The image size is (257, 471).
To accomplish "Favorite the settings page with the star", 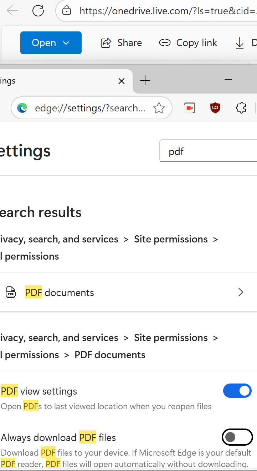I will point(159,107).
